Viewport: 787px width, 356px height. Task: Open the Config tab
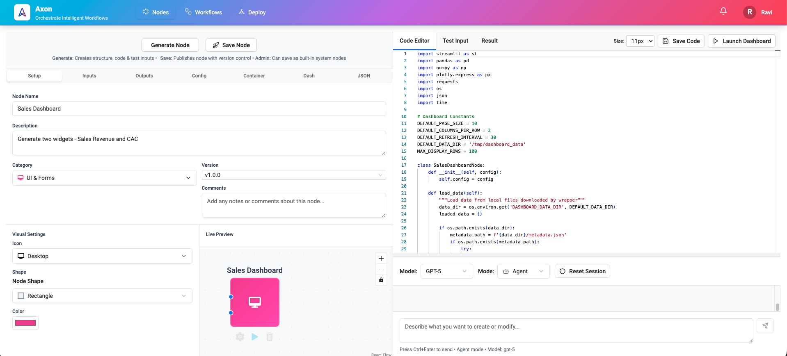199,76
